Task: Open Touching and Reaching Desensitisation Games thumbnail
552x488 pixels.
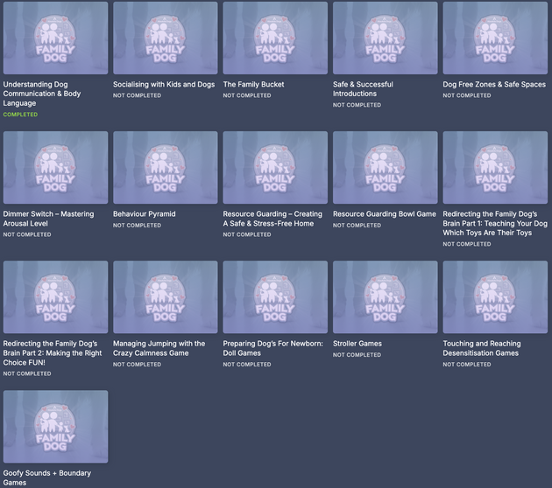Action: pyautogui.click(x=495, y=296)
